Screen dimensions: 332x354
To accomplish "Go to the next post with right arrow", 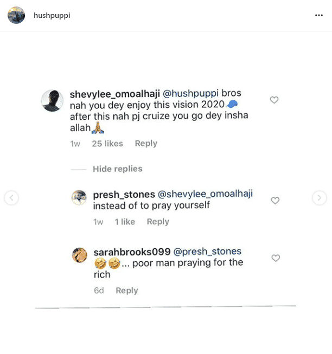I will [x=320, y=198].
